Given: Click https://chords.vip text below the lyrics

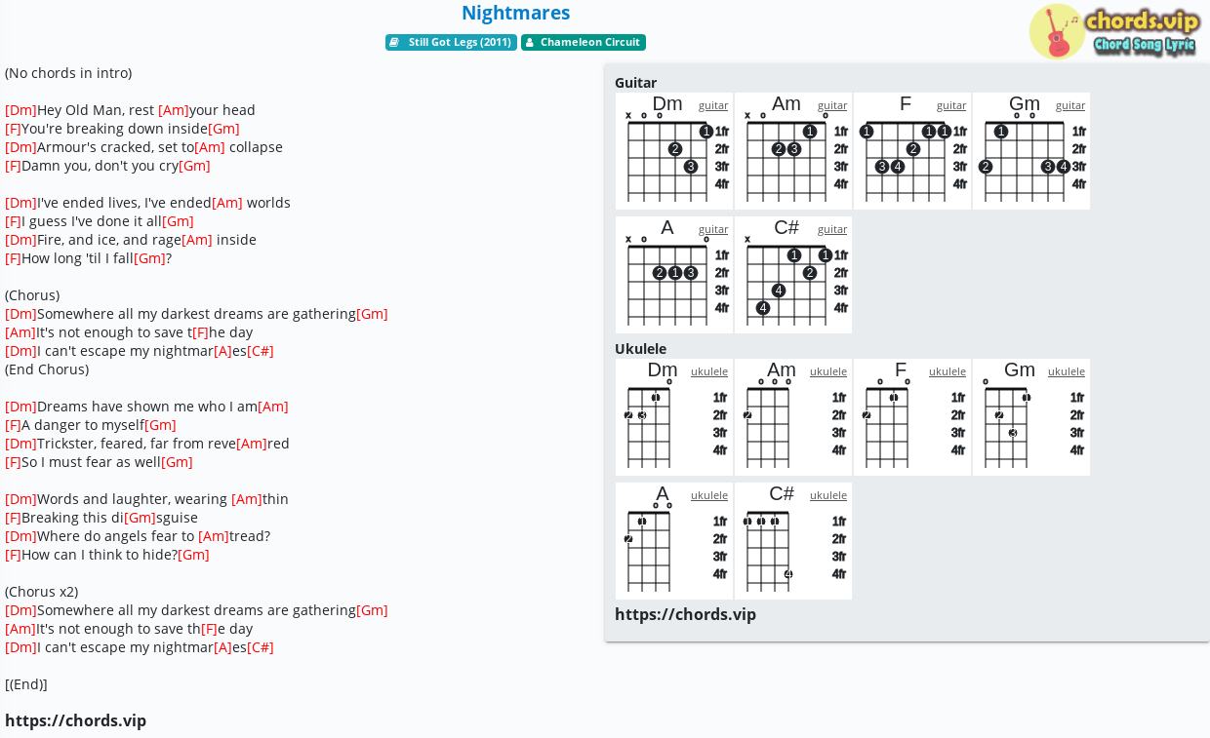Looking at the screenshot, I should click(75, 720).
